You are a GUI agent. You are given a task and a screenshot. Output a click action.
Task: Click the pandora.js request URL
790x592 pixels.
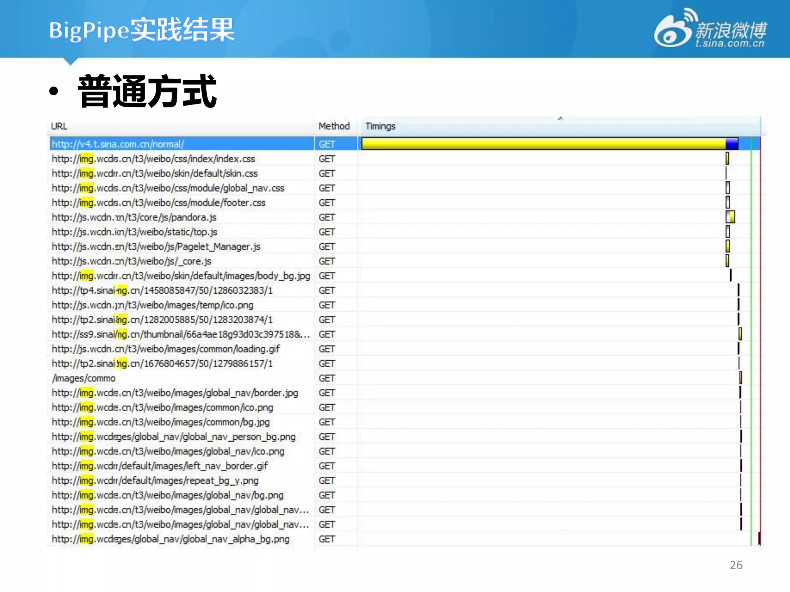pyautogui.click(x=134, y=217)
